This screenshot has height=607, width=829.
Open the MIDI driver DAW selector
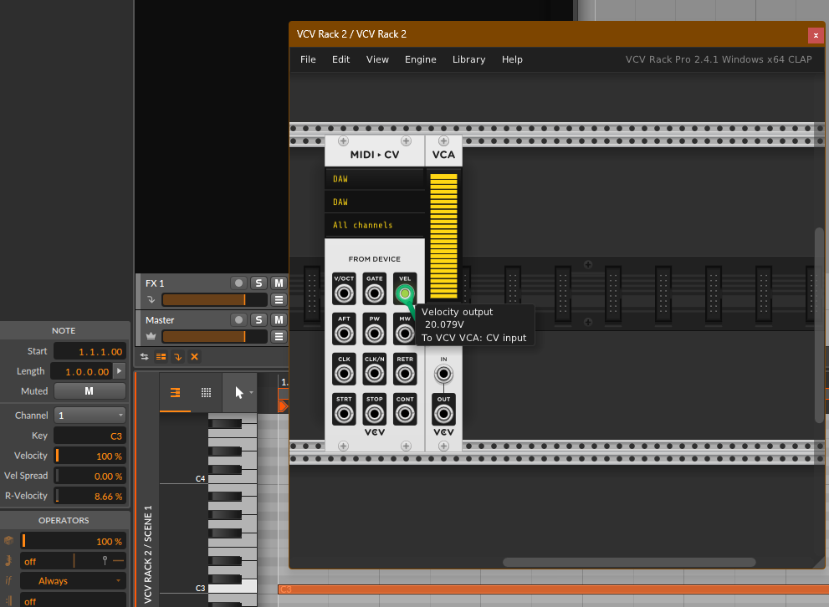click(374, 179)
